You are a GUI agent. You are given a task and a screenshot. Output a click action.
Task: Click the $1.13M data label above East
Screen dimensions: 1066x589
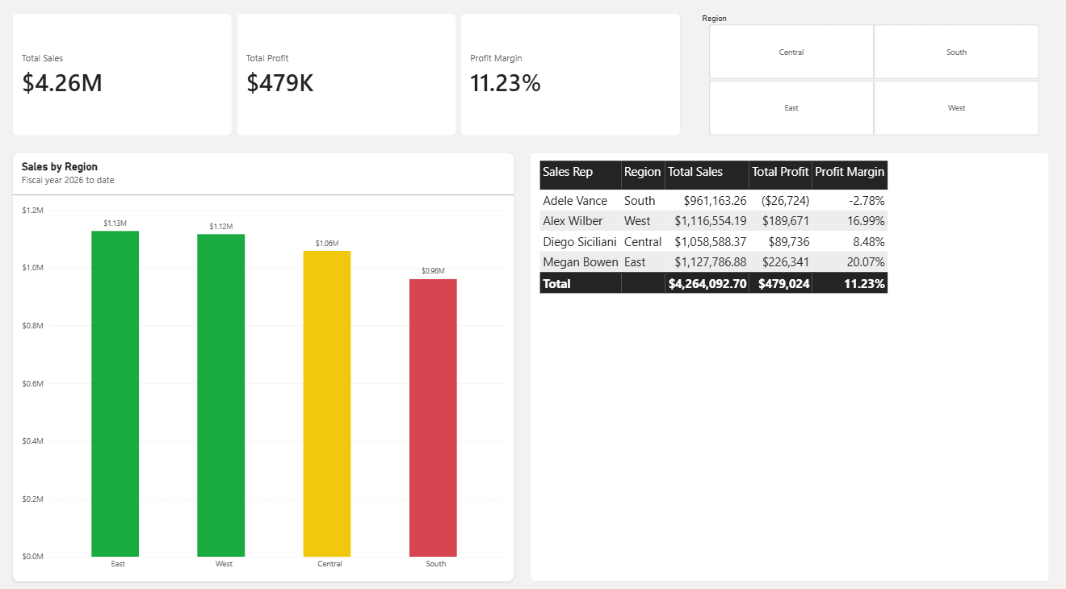pyautogui.click(x=115, y=223)
